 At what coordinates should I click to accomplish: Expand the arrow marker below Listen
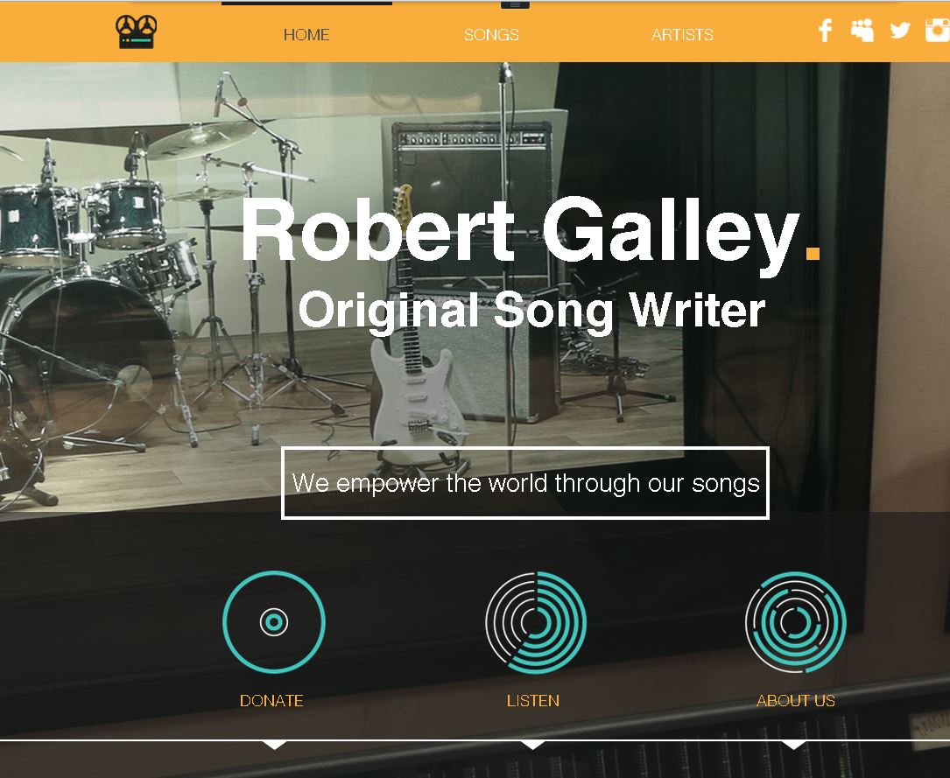(x=533, y=745)
